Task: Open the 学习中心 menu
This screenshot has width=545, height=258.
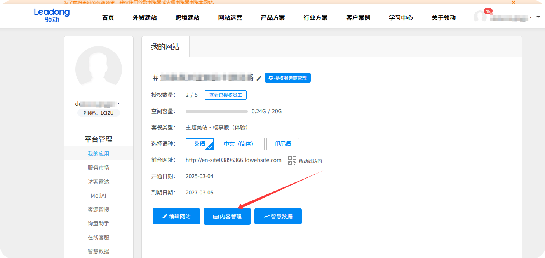Action: coord(401,17)
